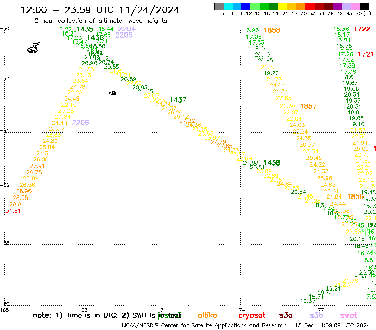The image size is (376, 330).
Task: Click the black legend swatch
Action: click(x=364, y=6)
